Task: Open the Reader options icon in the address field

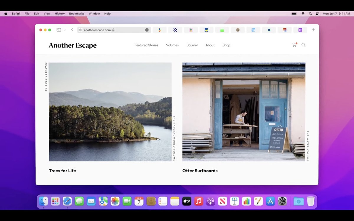Action: [147, 30]
